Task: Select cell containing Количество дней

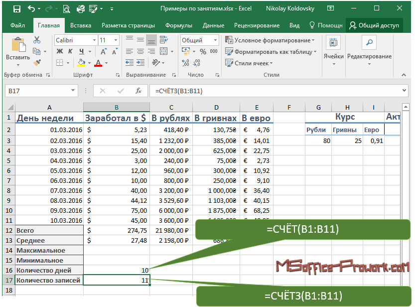Action: [x=49, y=270]
